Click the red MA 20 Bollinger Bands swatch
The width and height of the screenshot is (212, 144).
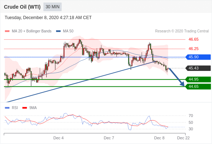[x=7, y=31]
